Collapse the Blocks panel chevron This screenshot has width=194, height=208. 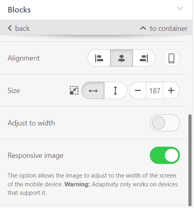[x=180, y=9]
